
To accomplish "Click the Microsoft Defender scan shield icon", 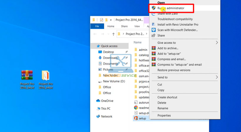I will point(153,30).
